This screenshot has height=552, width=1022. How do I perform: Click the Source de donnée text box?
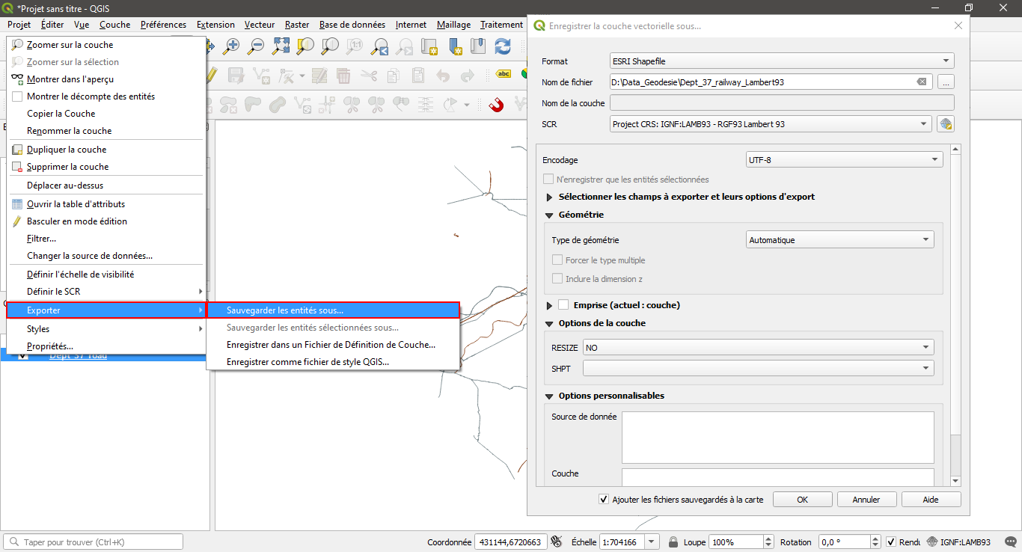coord(778,438)
